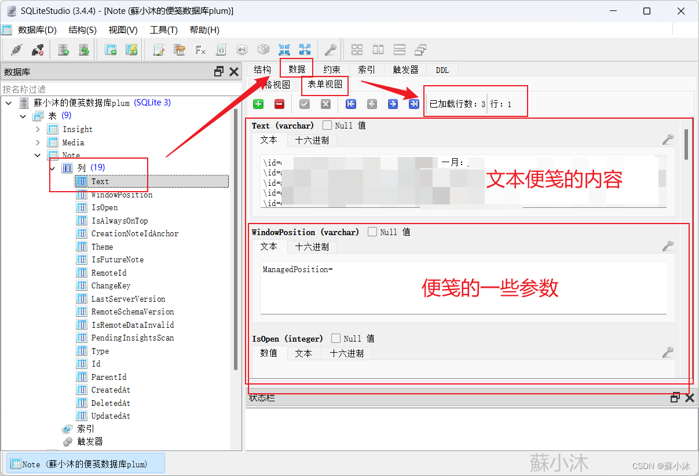Screen dimensions: 699x476
Task: Expand the Media table node
Action: (x=38, y=142)
